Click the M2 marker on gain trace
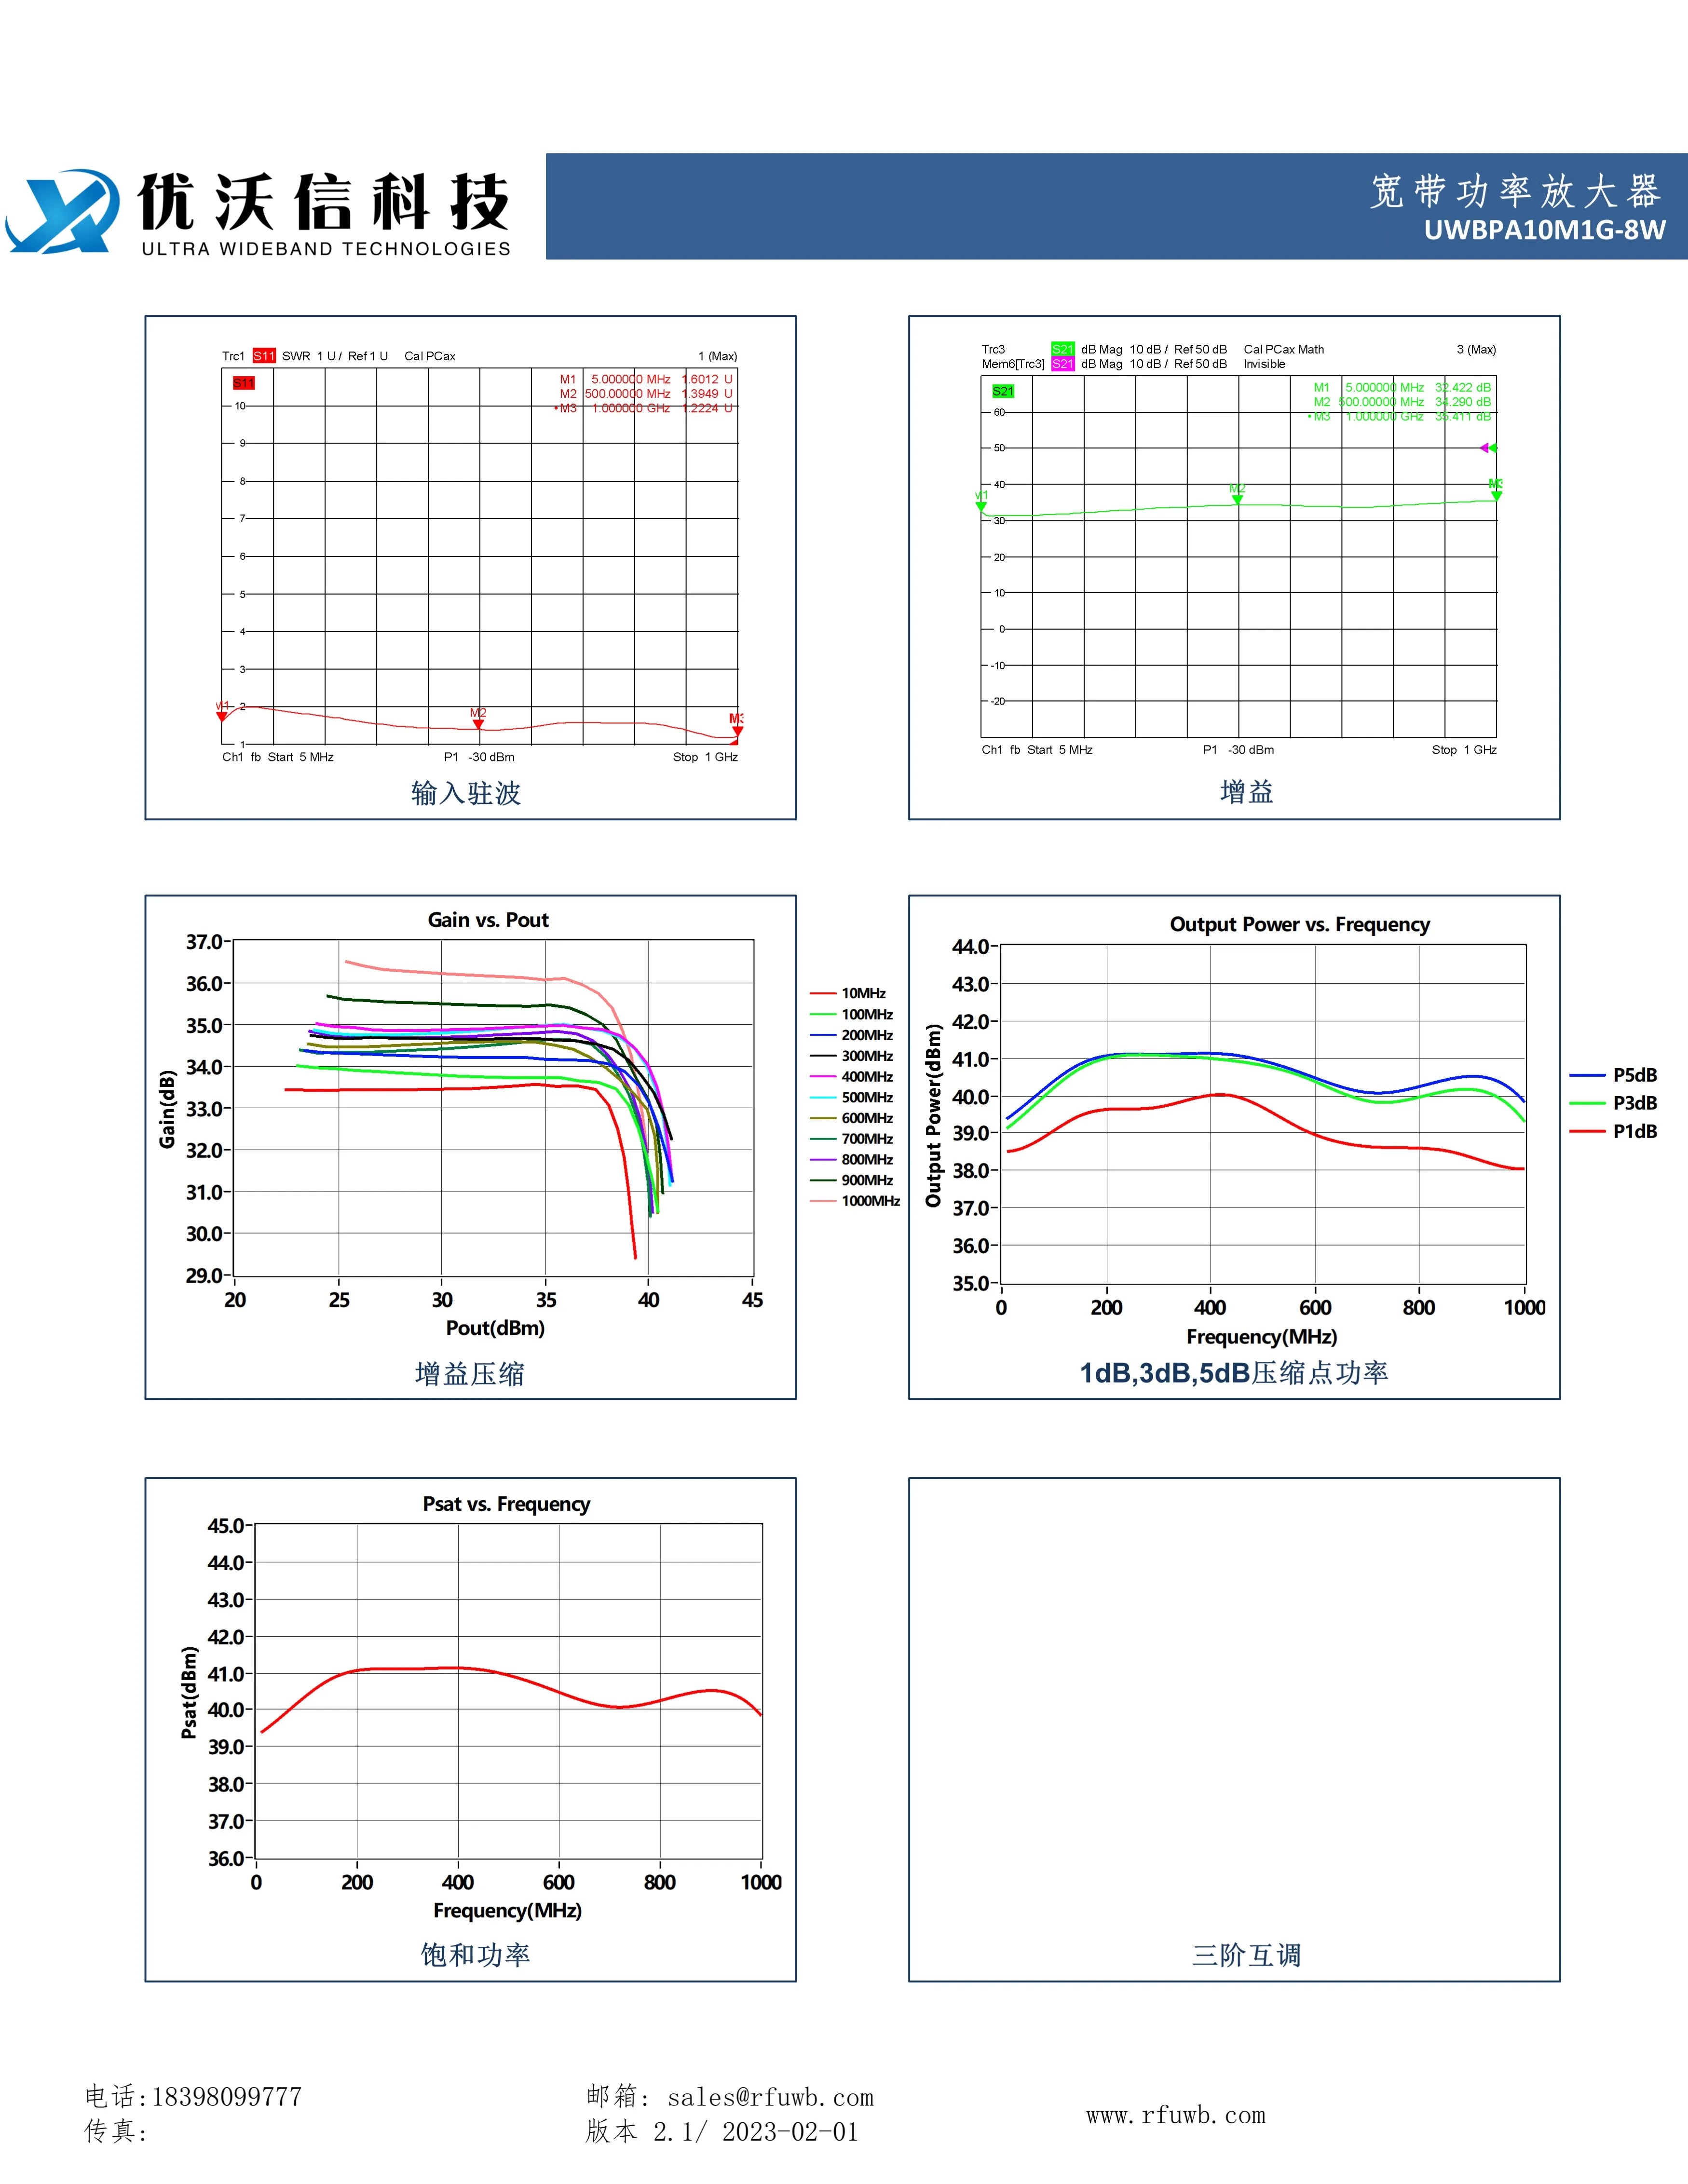Image resolution: width=1688 pixels, height=2184 pixels. (x=1237, y=494)
